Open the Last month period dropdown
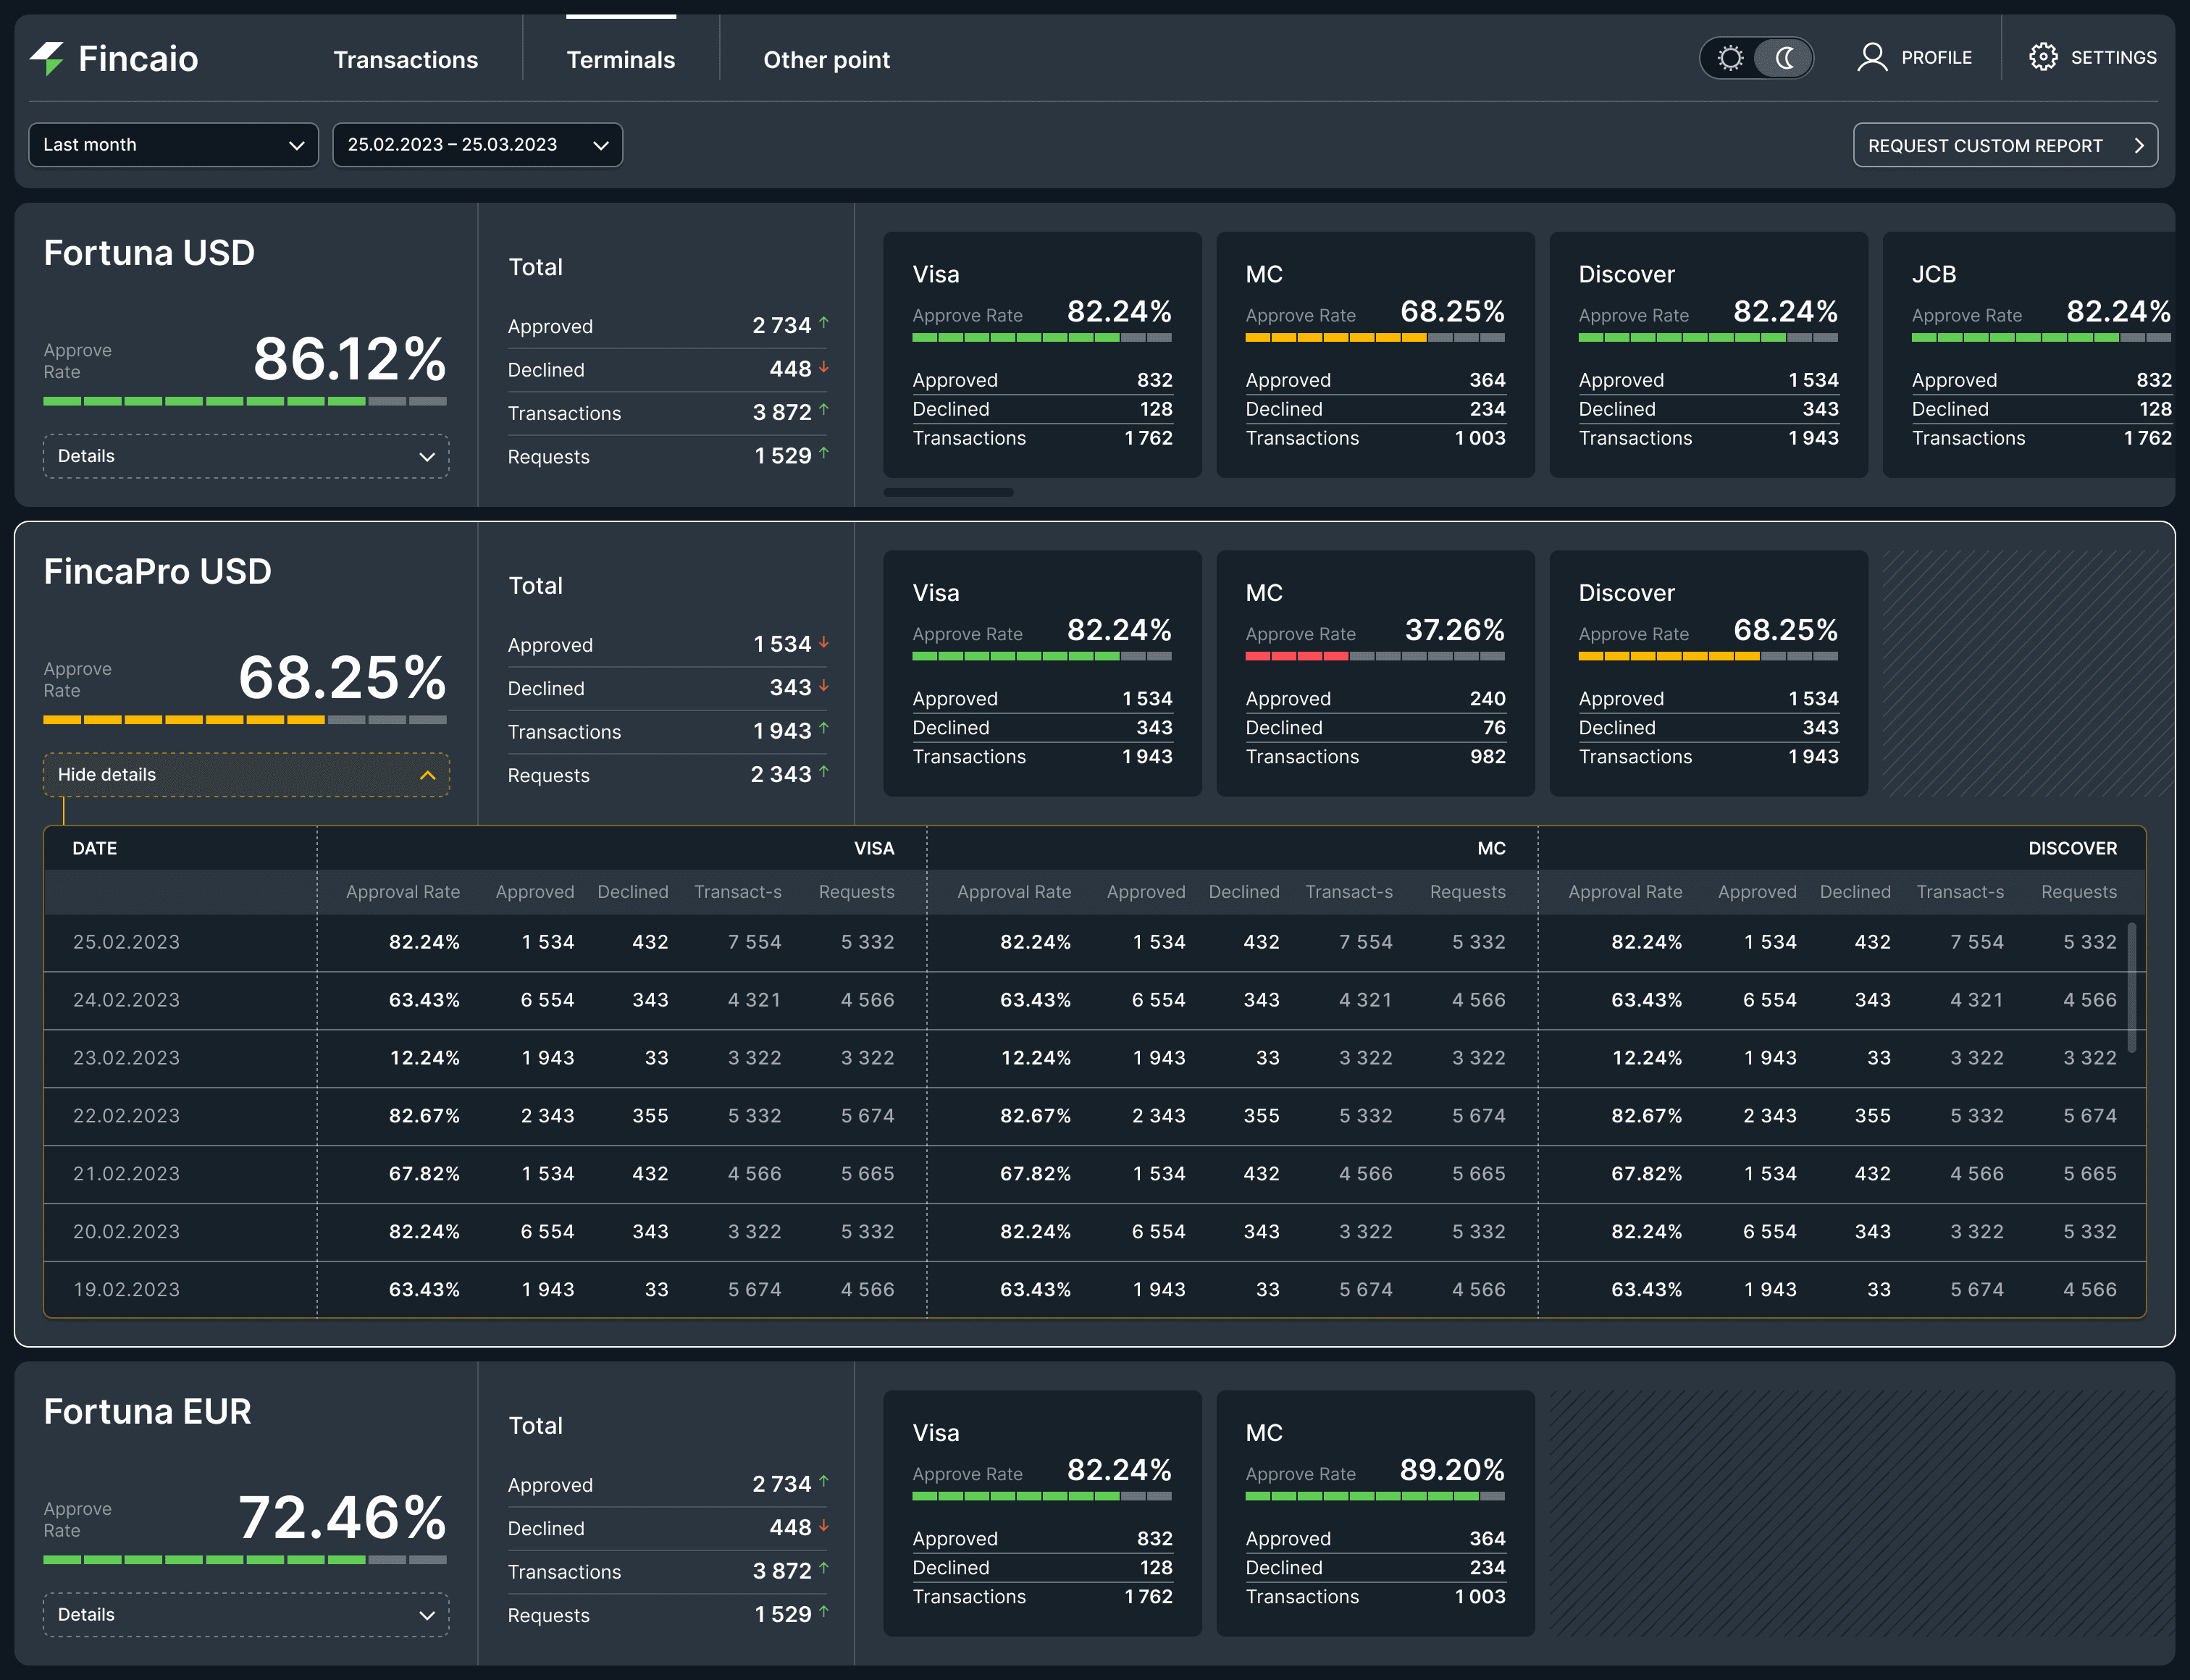 click(173, 145)
